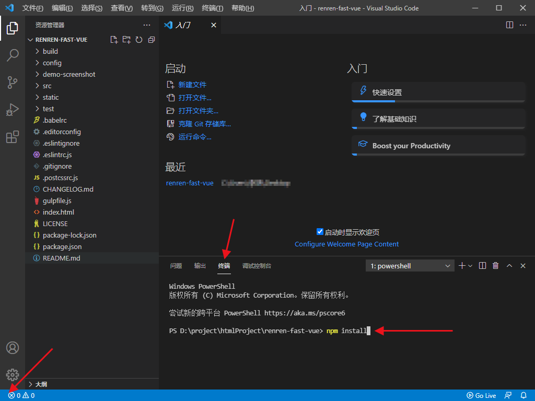The height and width of the screenshot is (401, 535).
Task: Close the terminal panel
Action: click(522, 266)
